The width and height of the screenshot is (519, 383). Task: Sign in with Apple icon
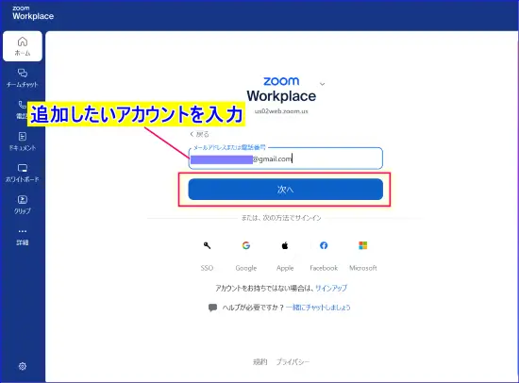pyautogui.click(x=285, y=245)
